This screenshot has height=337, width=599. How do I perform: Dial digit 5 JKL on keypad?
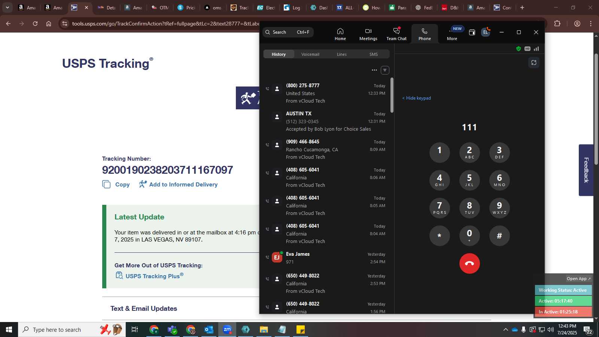click(469, 180)
